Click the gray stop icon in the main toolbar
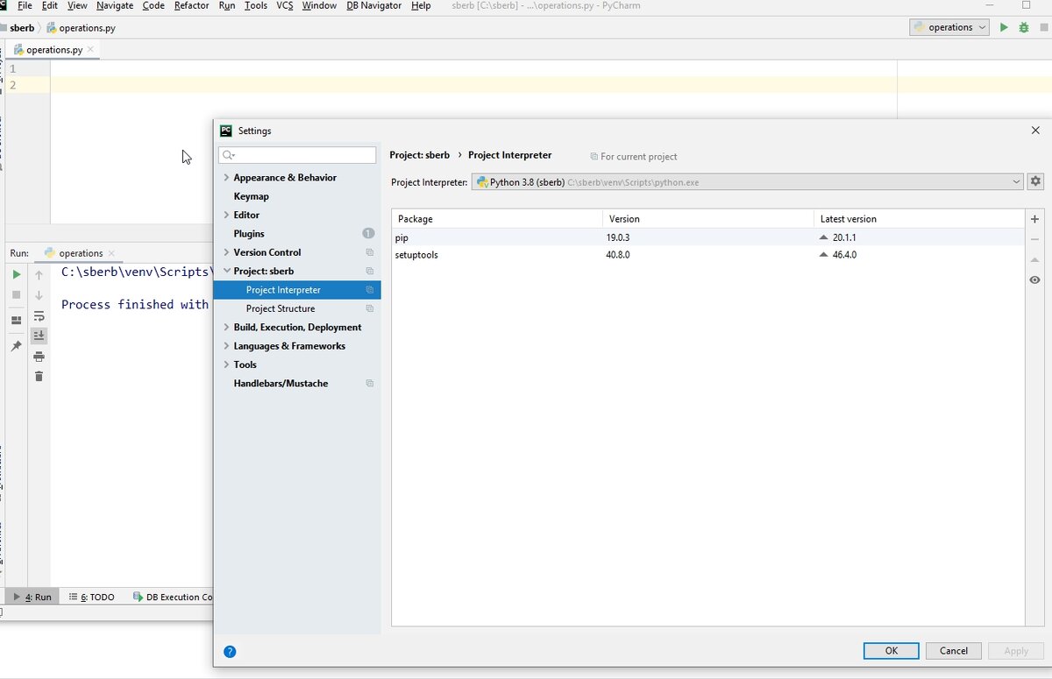 tap(1042, 27)
